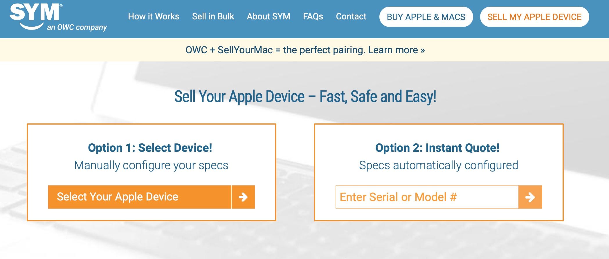Click the SYM logo
Image resolution: width=609 pixels, height=259 pixels.
tap(35, 13)
